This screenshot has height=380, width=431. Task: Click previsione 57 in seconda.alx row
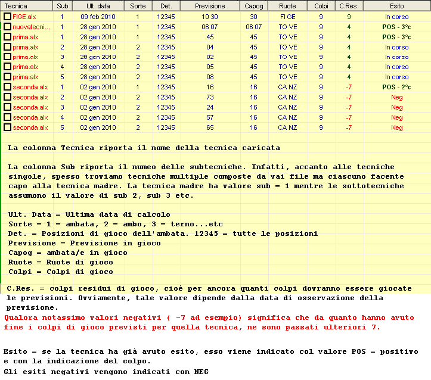210,117
